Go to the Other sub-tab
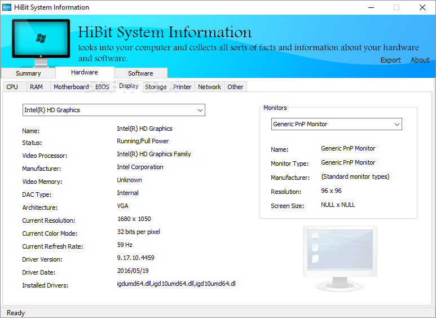Screen dimensions: 436x318 [235, 87]
